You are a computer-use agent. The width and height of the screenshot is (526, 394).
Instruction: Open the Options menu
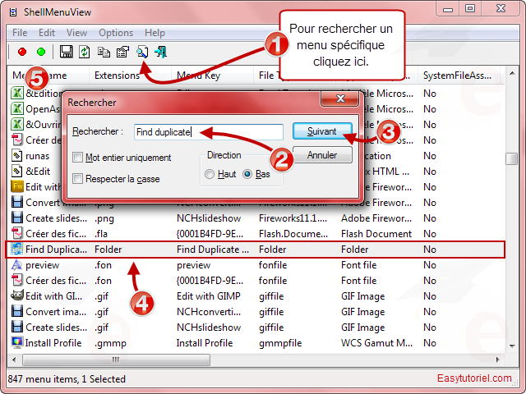pos(116,33)
